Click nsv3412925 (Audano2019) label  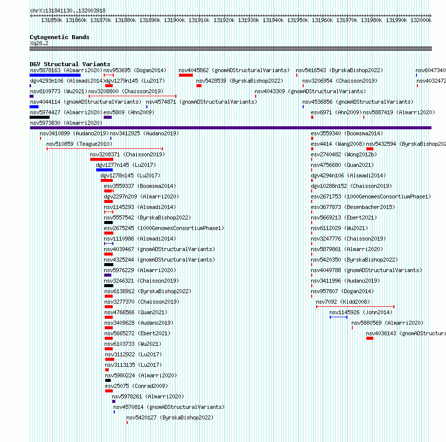click(x=144, y=133)
